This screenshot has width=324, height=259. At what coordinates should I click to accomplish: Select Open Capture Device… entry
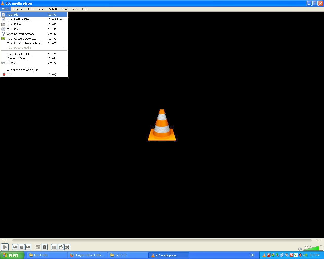(34, 39)
